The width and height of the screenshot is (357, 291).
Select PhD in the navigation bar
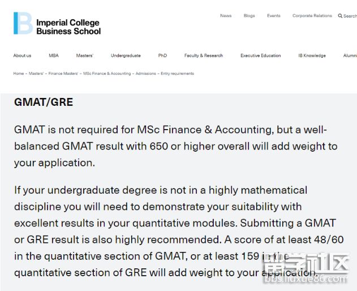coord(162,55)
